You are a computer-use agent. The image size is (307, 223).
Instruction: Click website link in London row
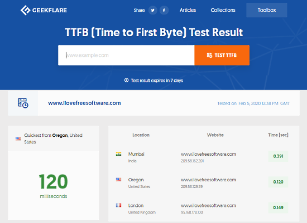pyautogui.click(x=208, y=205)
